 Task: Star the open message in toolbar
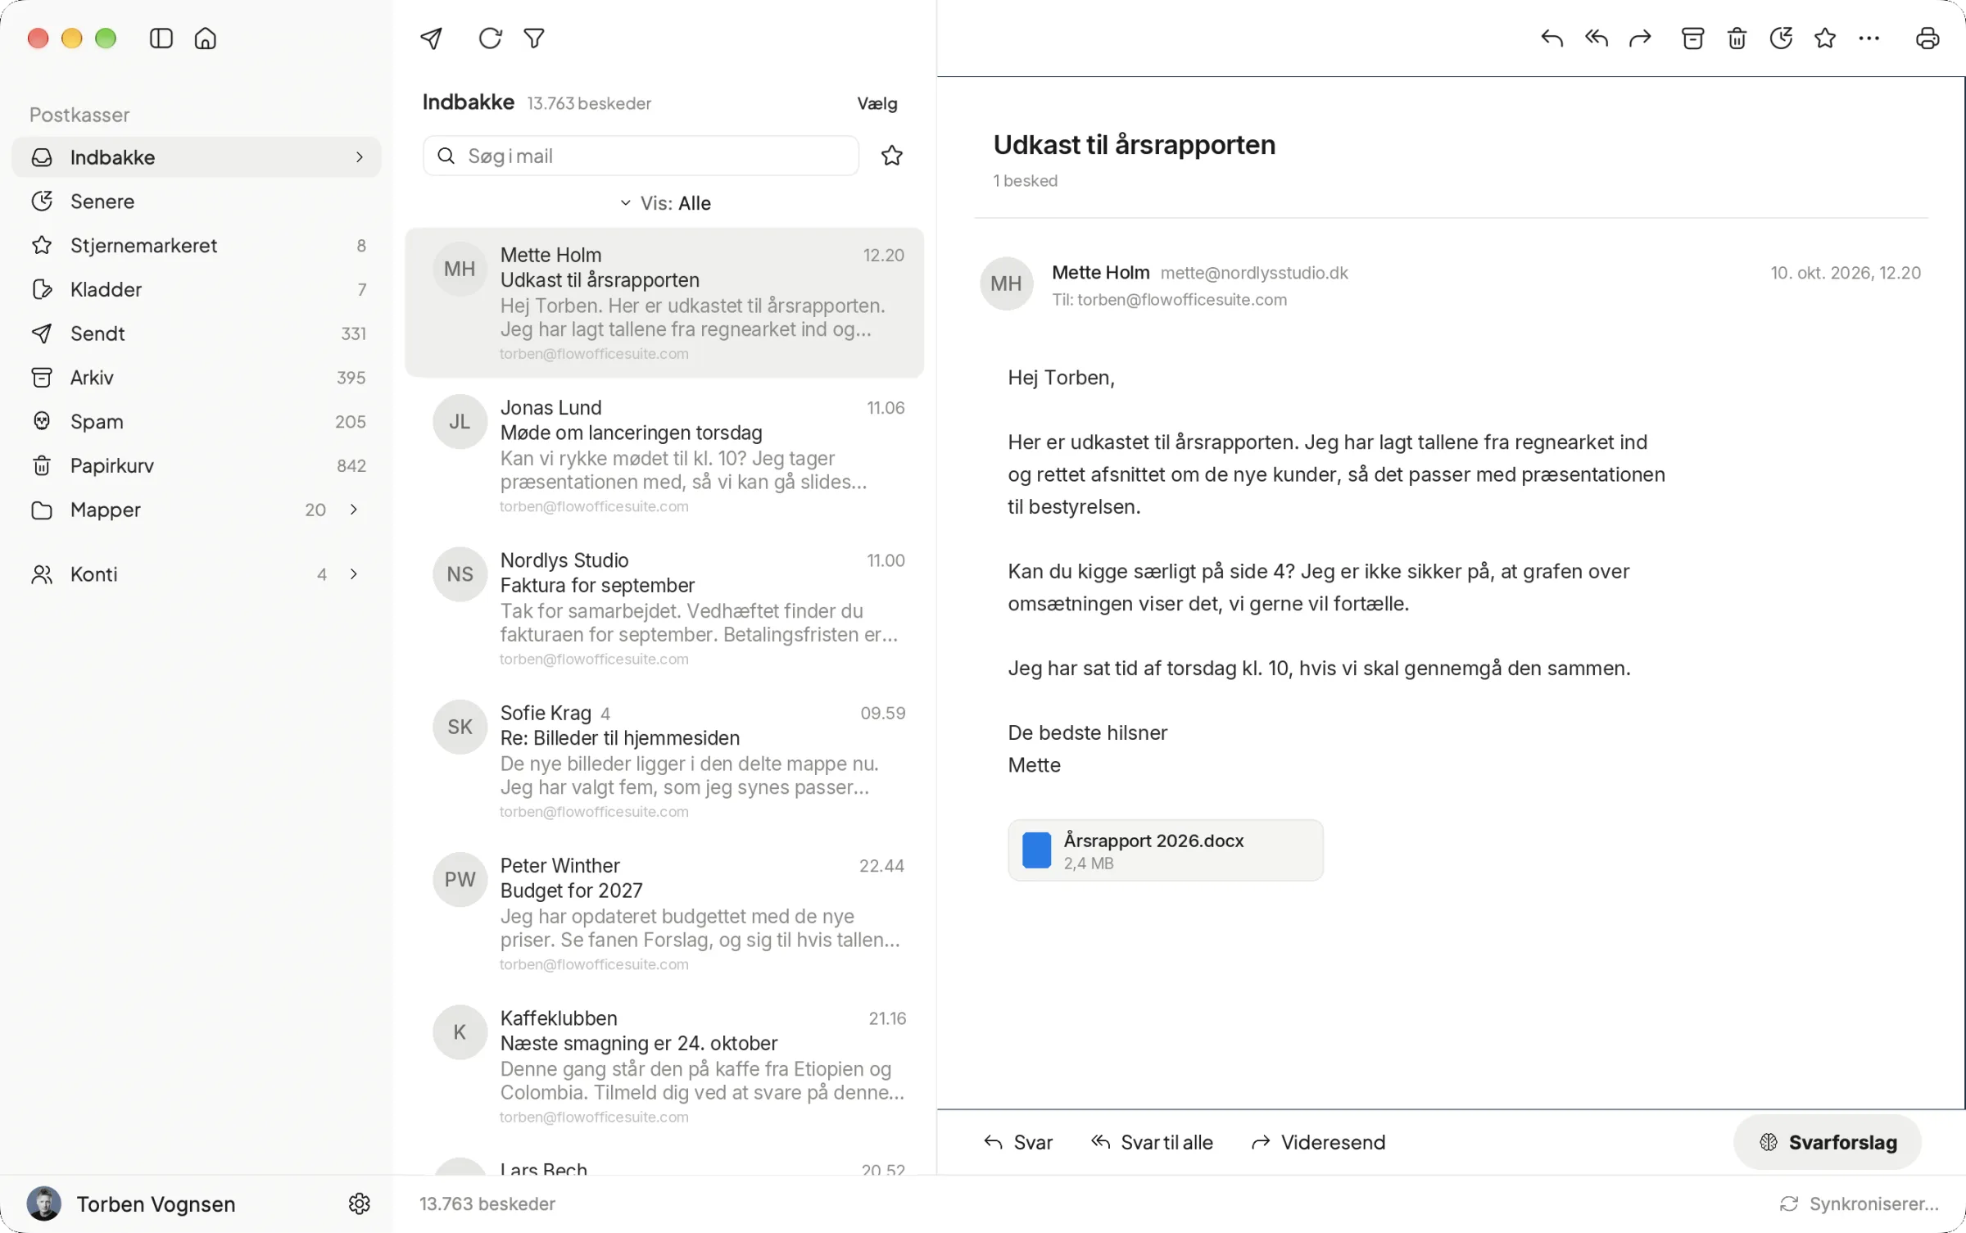1825,39
